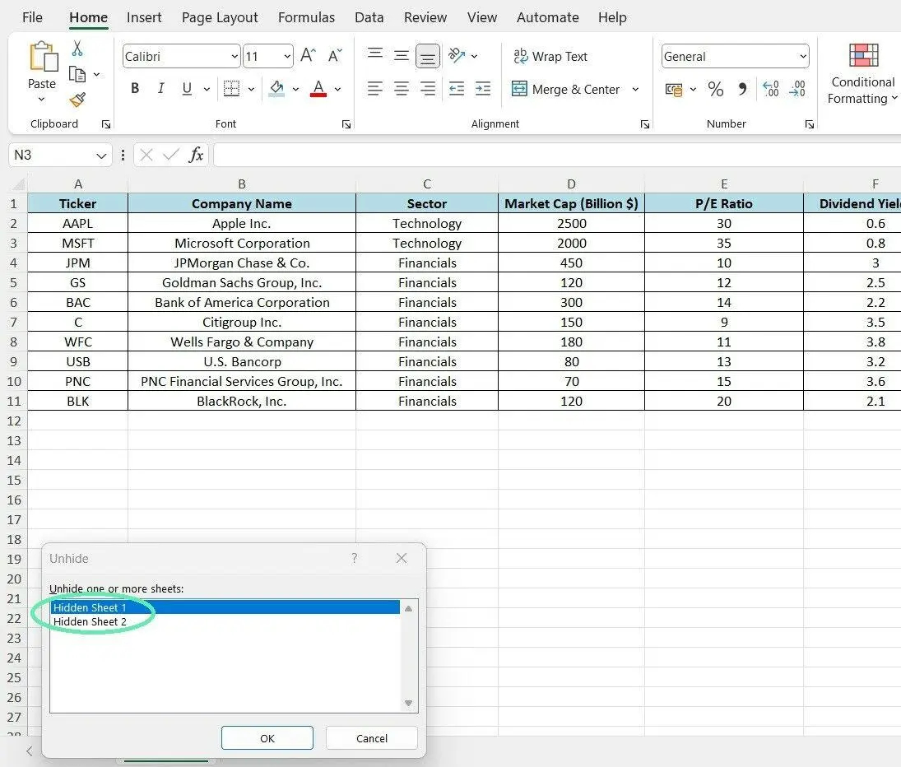The width and height of the screenshot is (901, 767).
Task: Click the Paste dropdown arrow
Action: (41, 100)
